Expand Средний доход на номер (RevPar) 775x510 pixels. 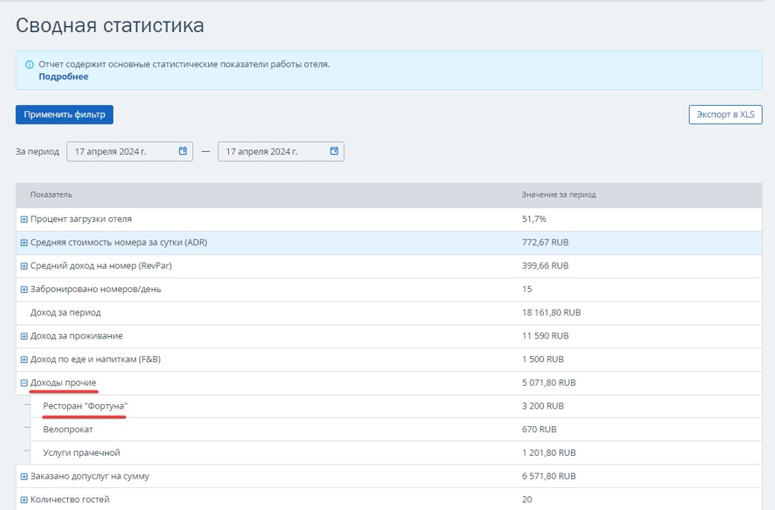pos(24,266)
